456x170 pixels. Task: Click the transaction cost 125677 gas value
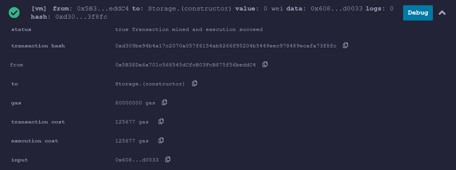pyautogui.click(x=132, y=122)
